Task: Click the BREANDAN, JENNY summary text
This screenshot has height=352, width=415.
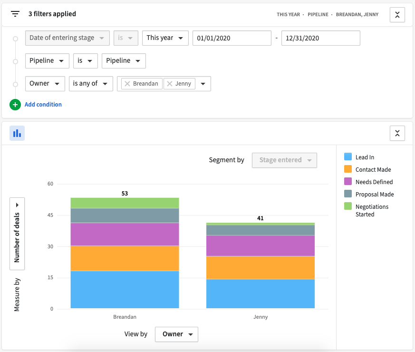Action: 357,15
